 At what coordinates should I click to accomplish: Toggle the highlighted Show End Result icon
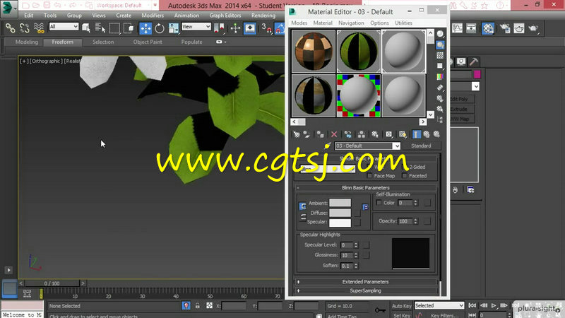pyautogui.click(x=416, y=134)
